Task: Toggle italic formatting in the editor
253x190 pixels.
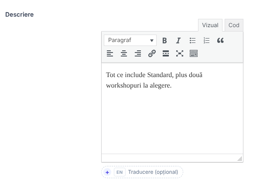Action: [x=178, y=40]
